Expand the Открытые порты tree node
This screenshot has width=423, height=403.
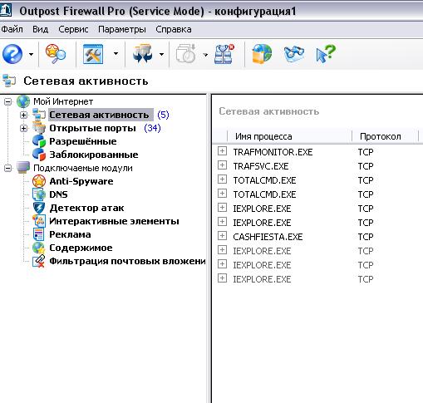[24, 128]
